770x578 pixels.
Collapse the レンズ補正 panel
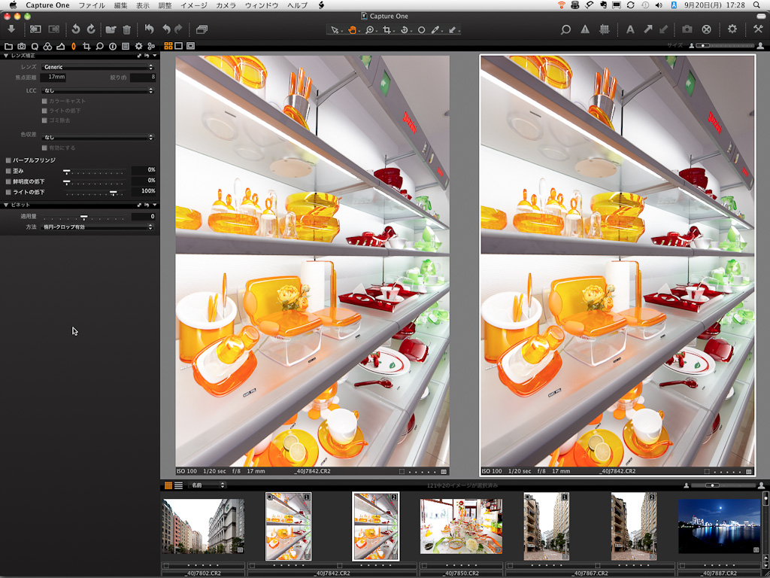pyautogui.click(x=6, y=56)
